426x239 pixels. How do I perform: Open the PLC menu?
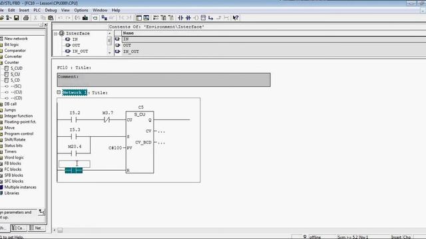click(37, 10)
